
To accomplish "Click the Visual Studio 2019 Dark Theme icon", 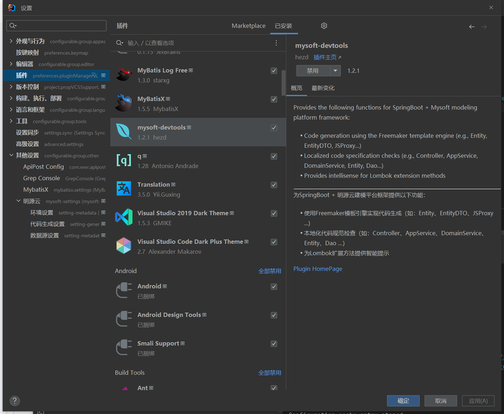I will 123,217.
